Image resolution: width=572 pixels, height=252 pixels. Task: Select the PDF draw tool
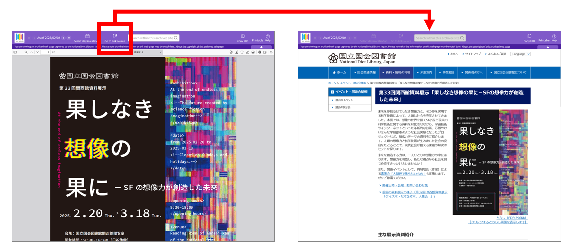(248, 52)
